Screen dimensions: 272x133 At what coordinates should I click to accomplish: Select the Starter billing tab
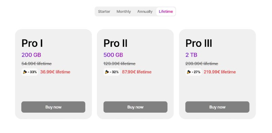point(104,12)
